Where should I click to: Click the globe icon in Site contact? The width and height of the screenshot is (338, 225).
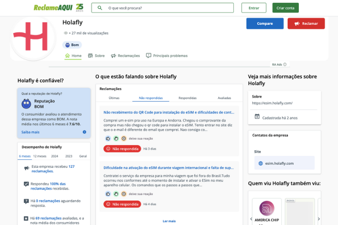[x=260, y=163]
